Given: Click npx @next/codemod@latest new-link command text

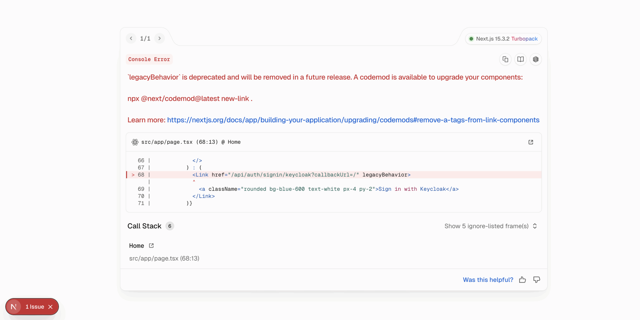Looking at the screenshot, I should point(190,98).
